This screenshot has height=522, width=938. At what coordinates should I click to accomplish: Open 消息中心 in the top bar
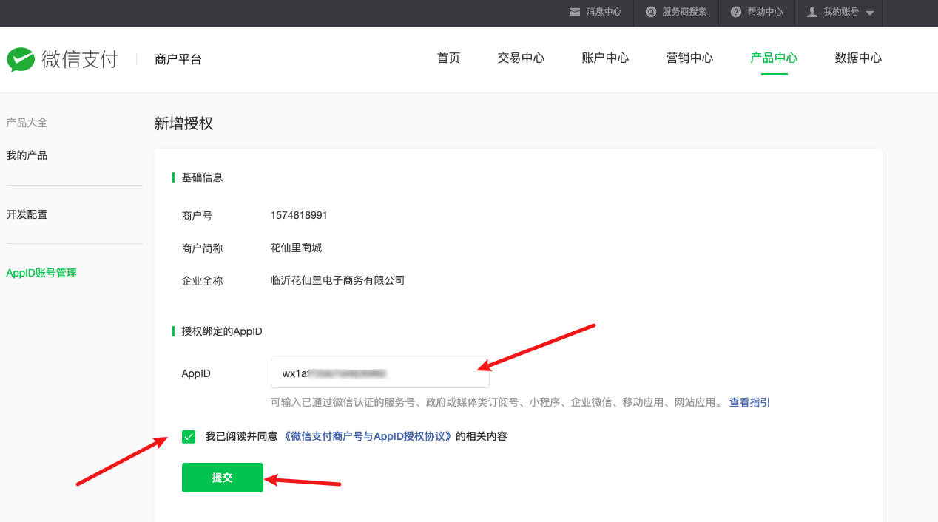[604, 12]
